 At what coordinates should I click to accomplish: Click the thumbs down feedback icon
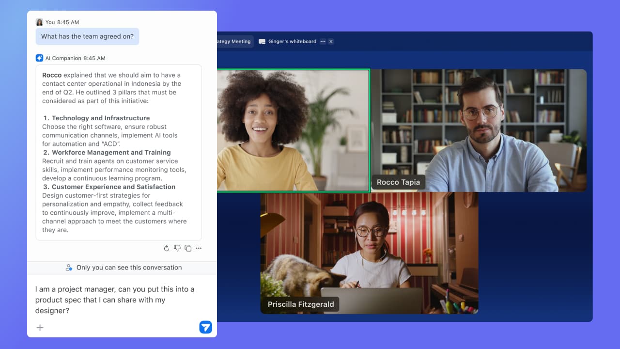click(177, 248)
